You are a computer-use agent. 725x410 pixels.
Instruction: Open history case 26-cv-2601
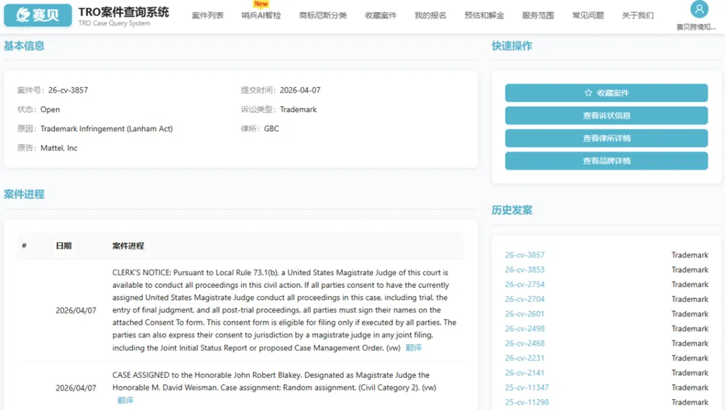pos(525,314)
